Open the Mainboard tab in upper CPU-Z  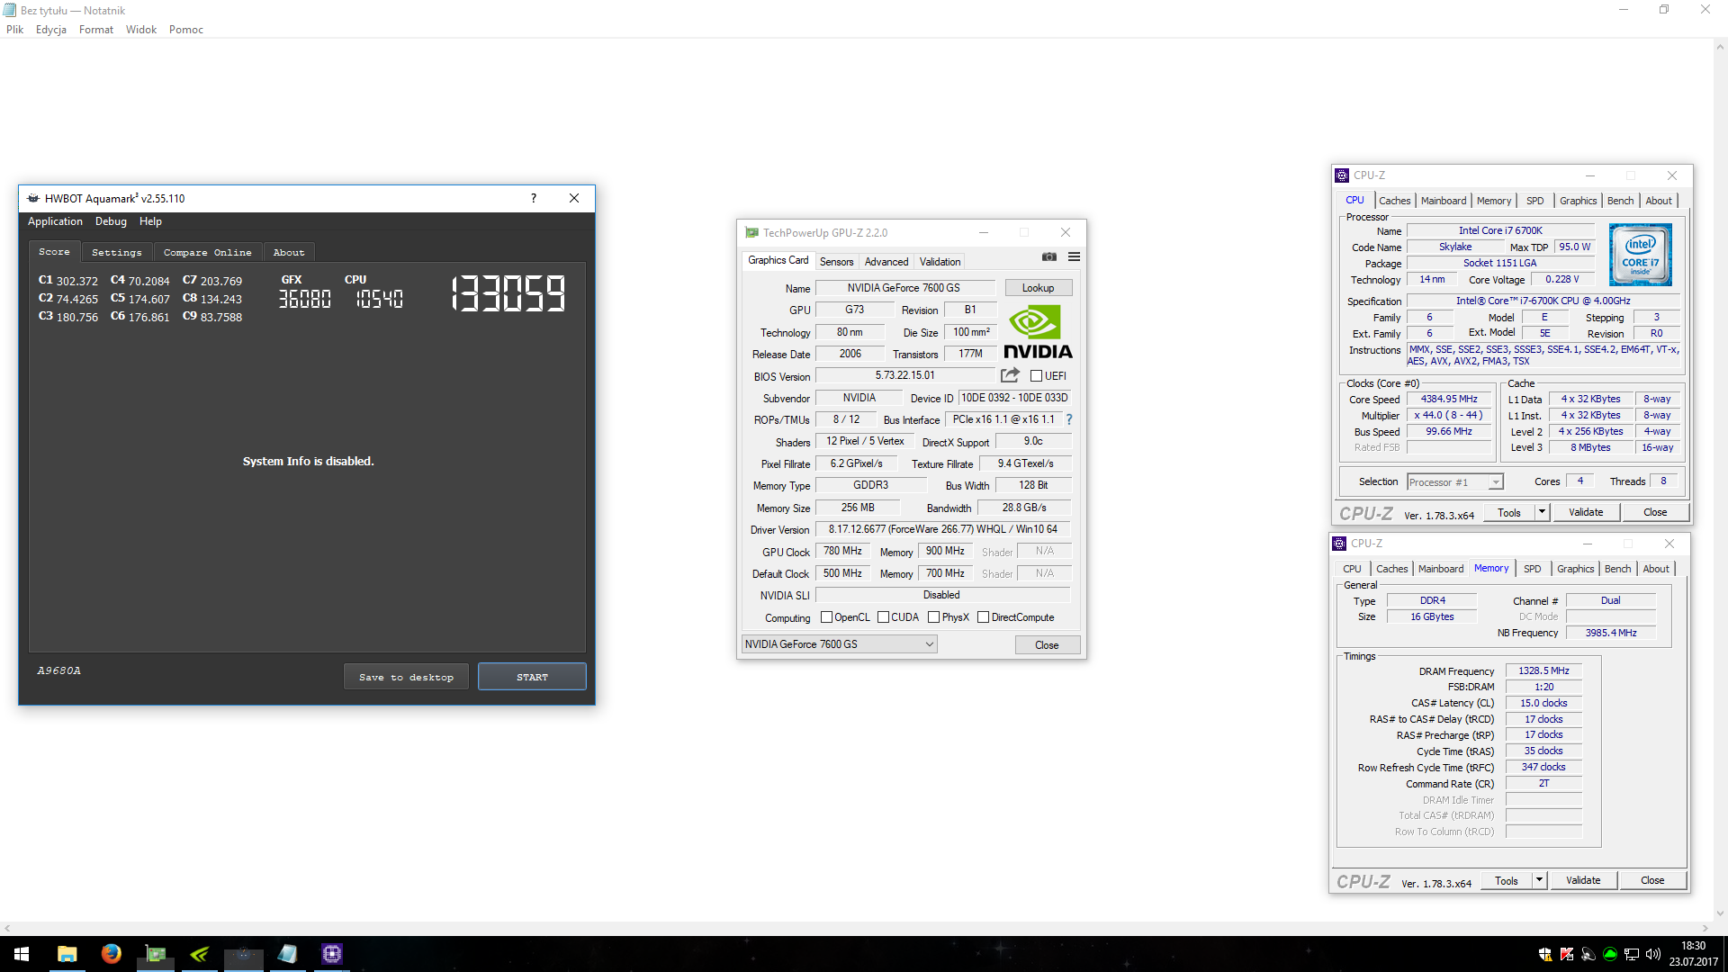tap(1444, 201)
